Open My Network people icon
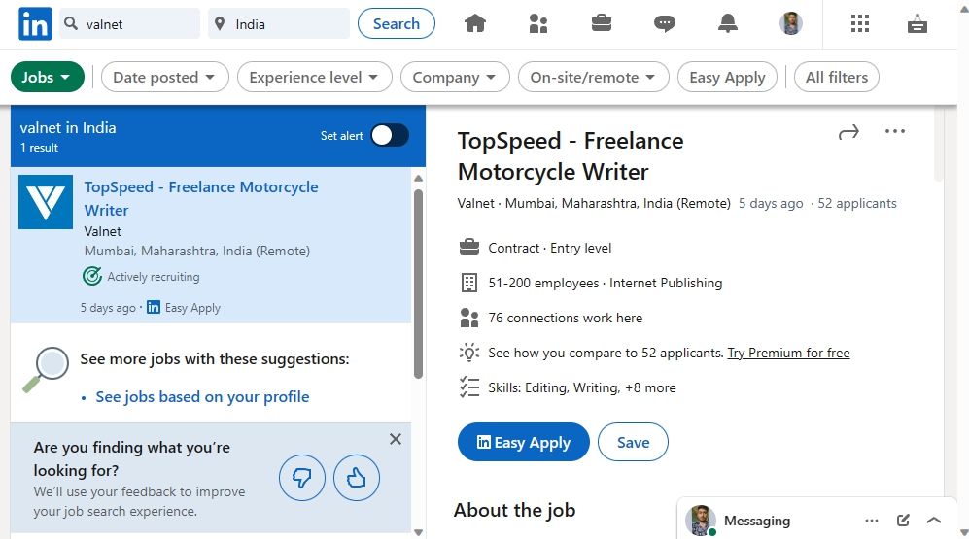Viewport: 969px width, 539px height. pos(538,24)
